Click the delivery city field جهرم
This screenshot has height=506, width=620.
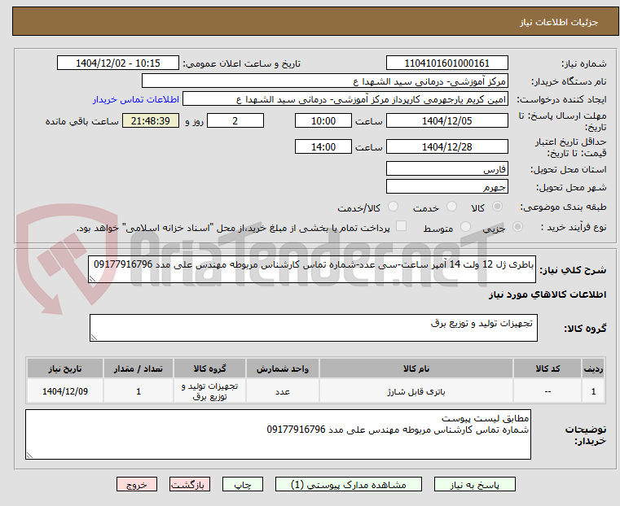(446, 186)
